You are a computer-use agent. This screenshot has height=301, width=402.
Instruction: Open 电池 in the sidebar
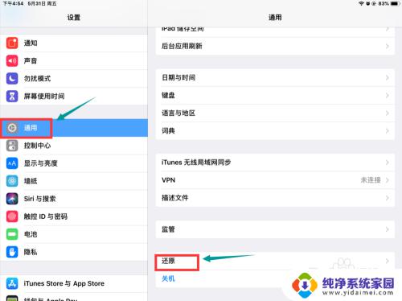(74, 234)
